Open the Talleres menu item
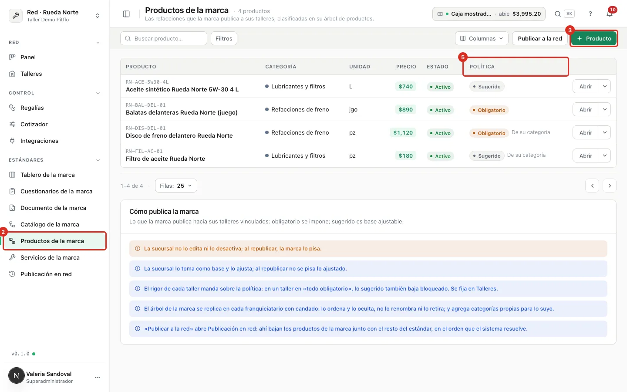Screen dimensions: 627x392 pos(54,74)
